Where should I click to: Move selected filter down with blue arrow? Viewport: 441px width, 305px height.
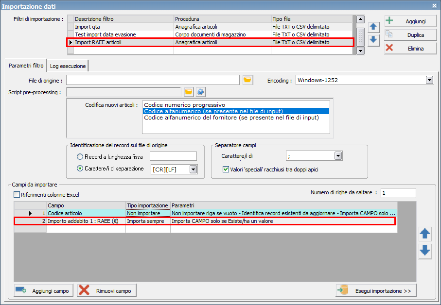(373, 40)
